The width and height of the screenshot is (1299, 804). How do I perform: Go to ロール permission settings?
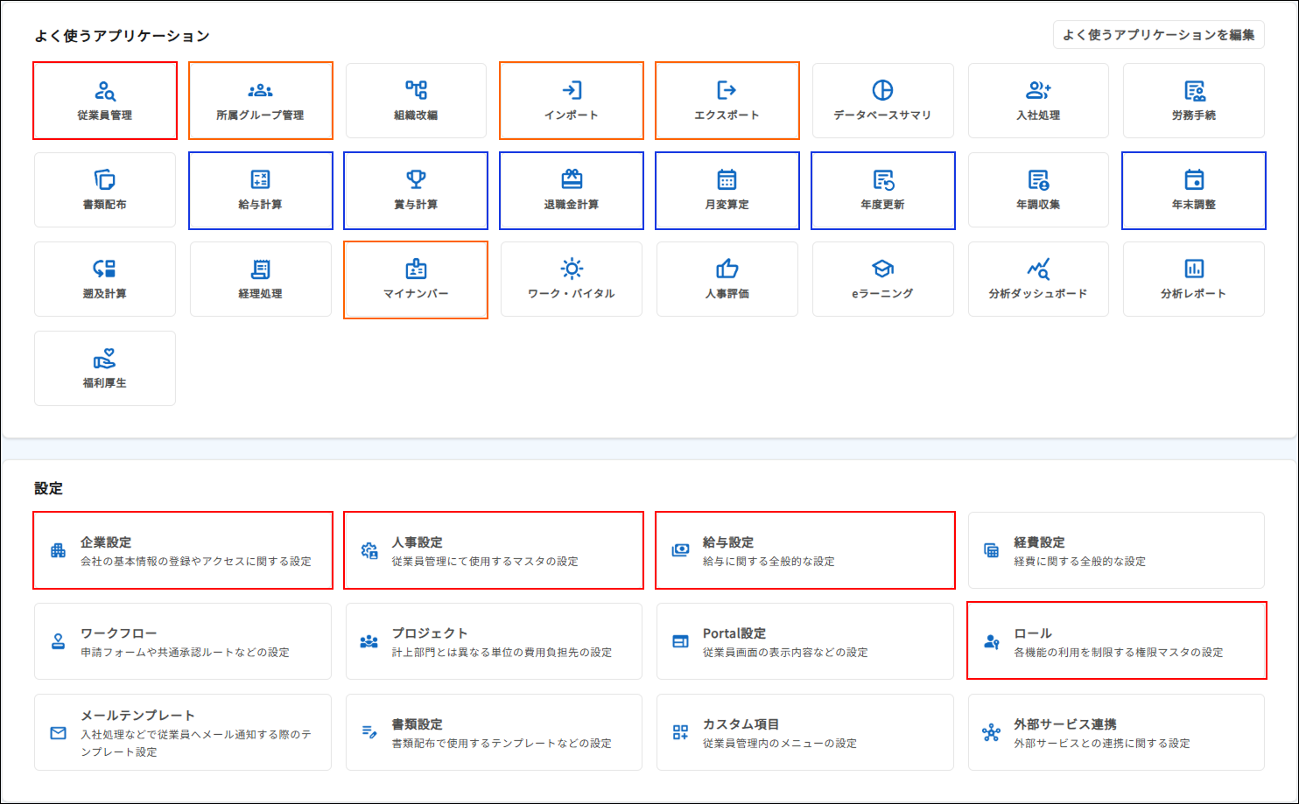pyautogui.click(x=1116, y=641)
